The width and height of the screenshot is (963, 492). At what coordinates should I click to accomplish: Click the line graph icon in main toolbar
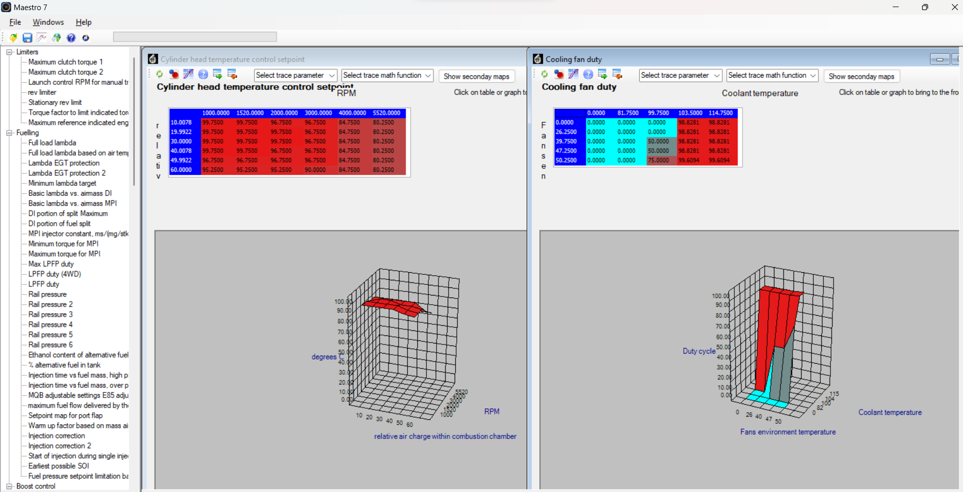[42, 38]
